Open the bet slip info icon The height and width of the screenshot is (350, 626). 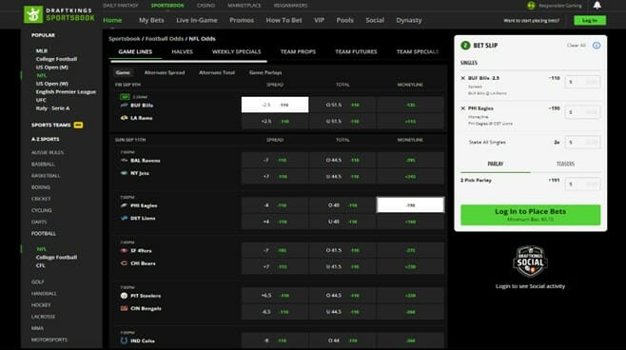pos(597,46)
